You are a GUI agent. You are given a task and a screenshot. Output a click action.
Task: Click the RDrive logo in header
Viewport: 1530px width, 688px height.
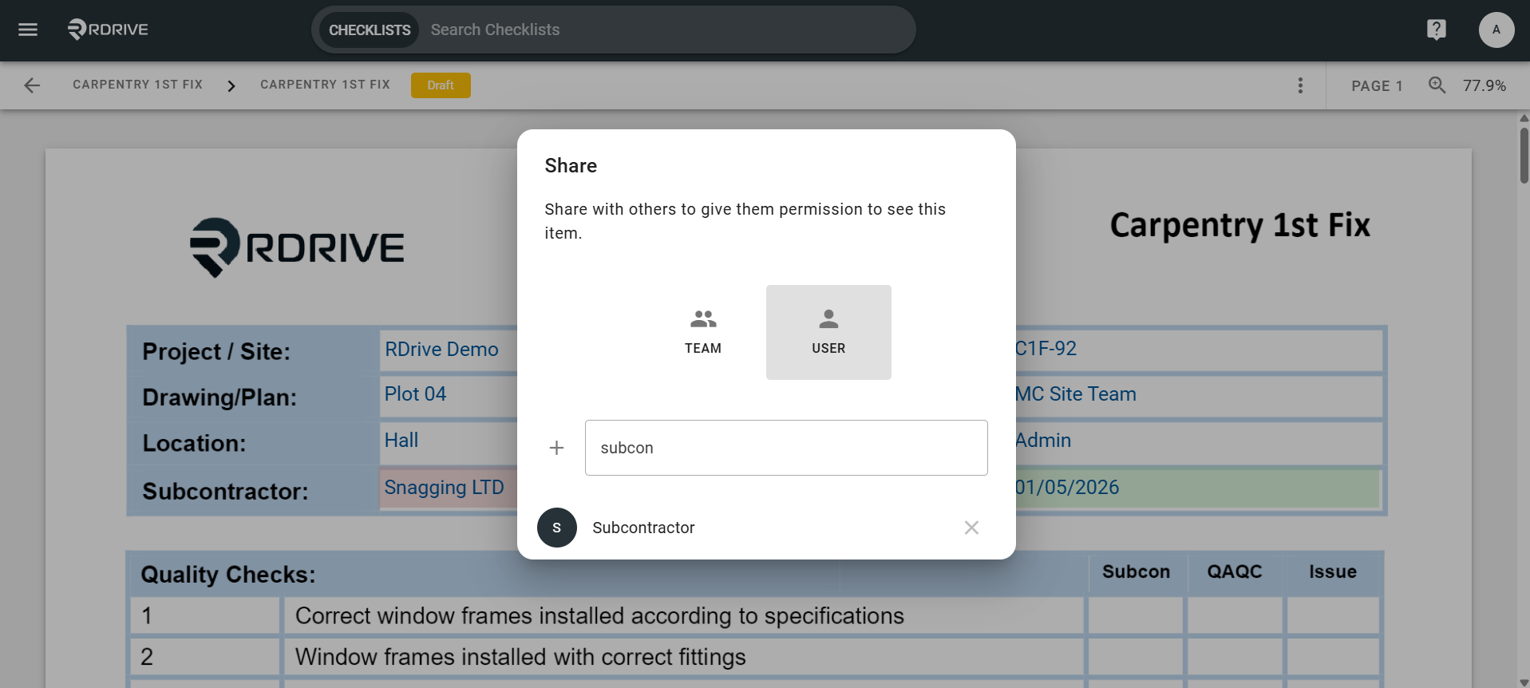(x=108, y=30)
